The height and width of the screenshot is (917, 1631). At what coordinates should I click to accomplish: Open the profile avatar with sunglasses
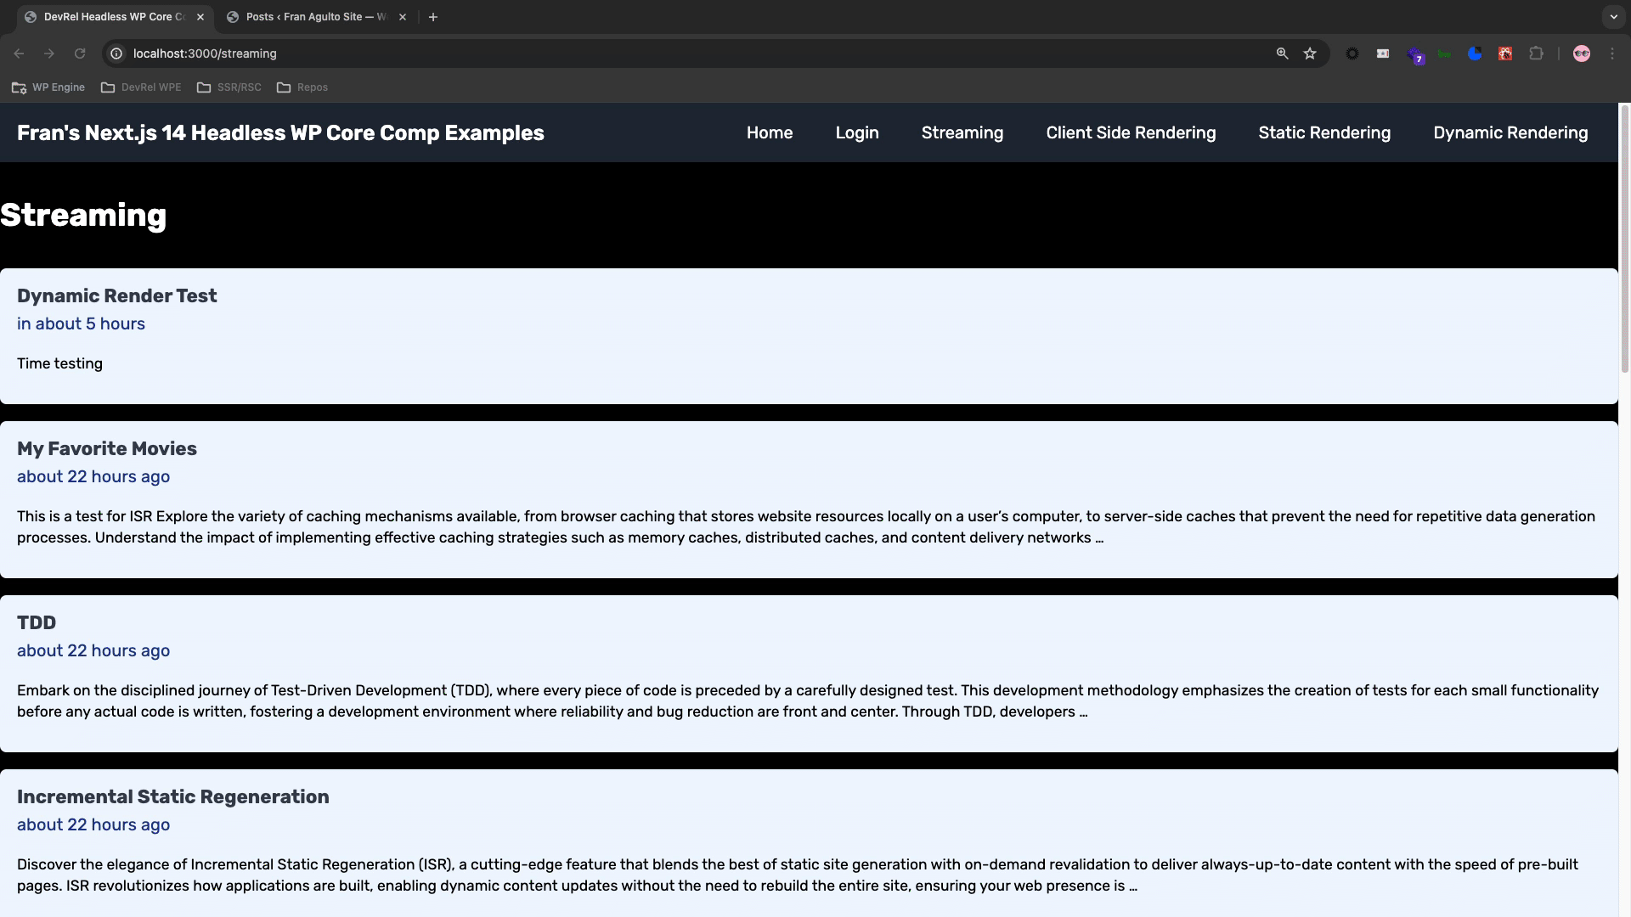[1581, 53]
